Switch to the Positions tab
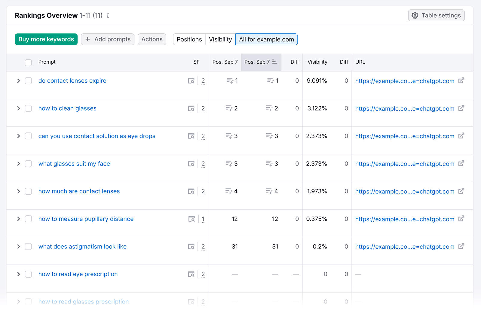Viewport: 481px width, 310px height. coord(189,39)
